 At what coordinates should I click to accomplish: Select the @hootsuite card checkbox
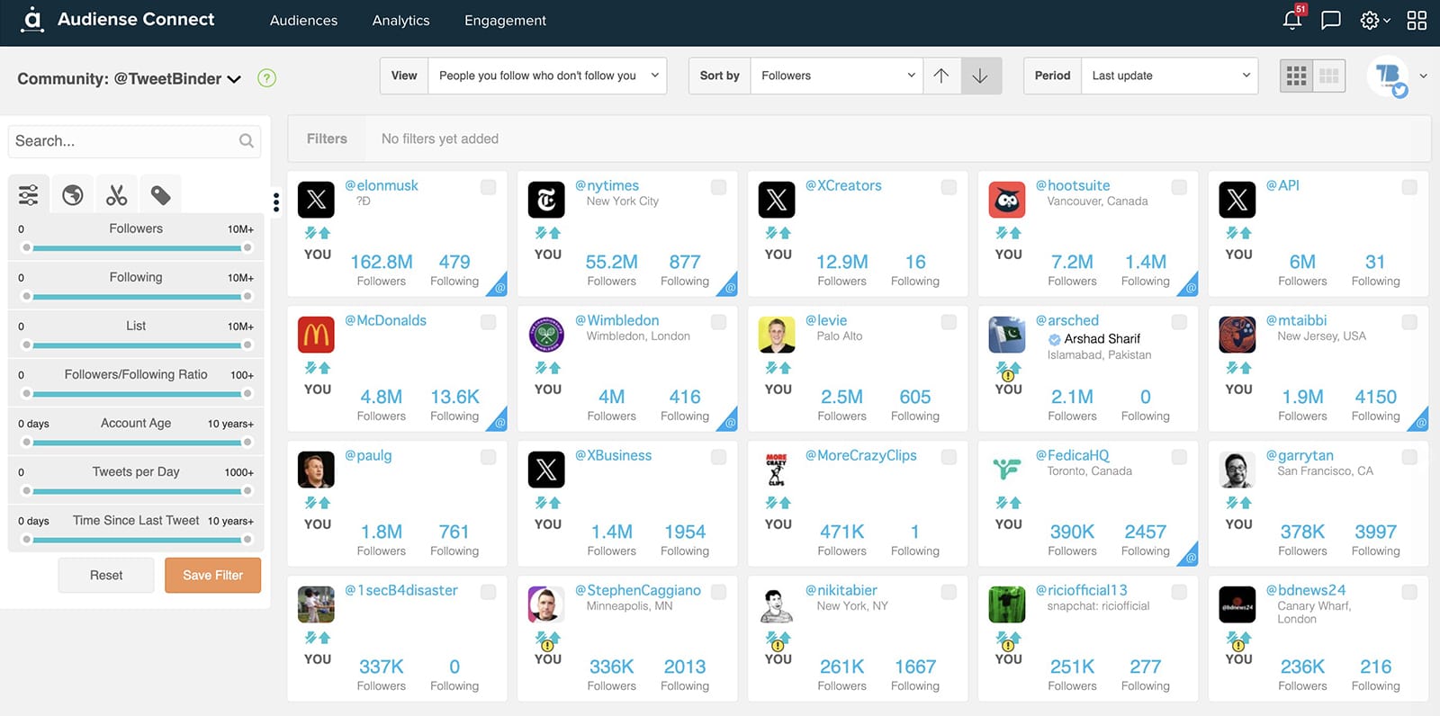[x=1179, y=187]
